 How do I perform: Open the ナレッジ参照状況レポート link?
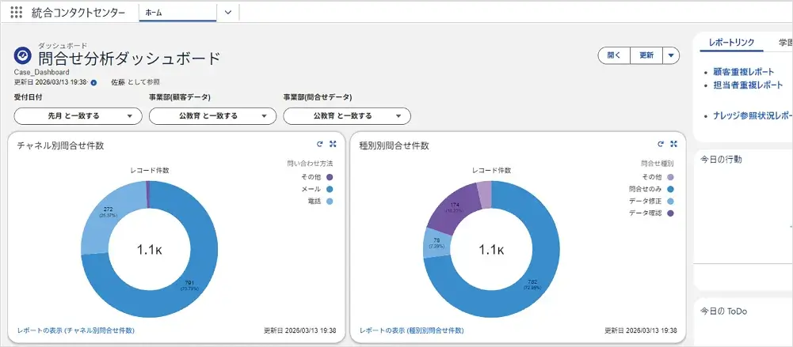pos(753,115)
